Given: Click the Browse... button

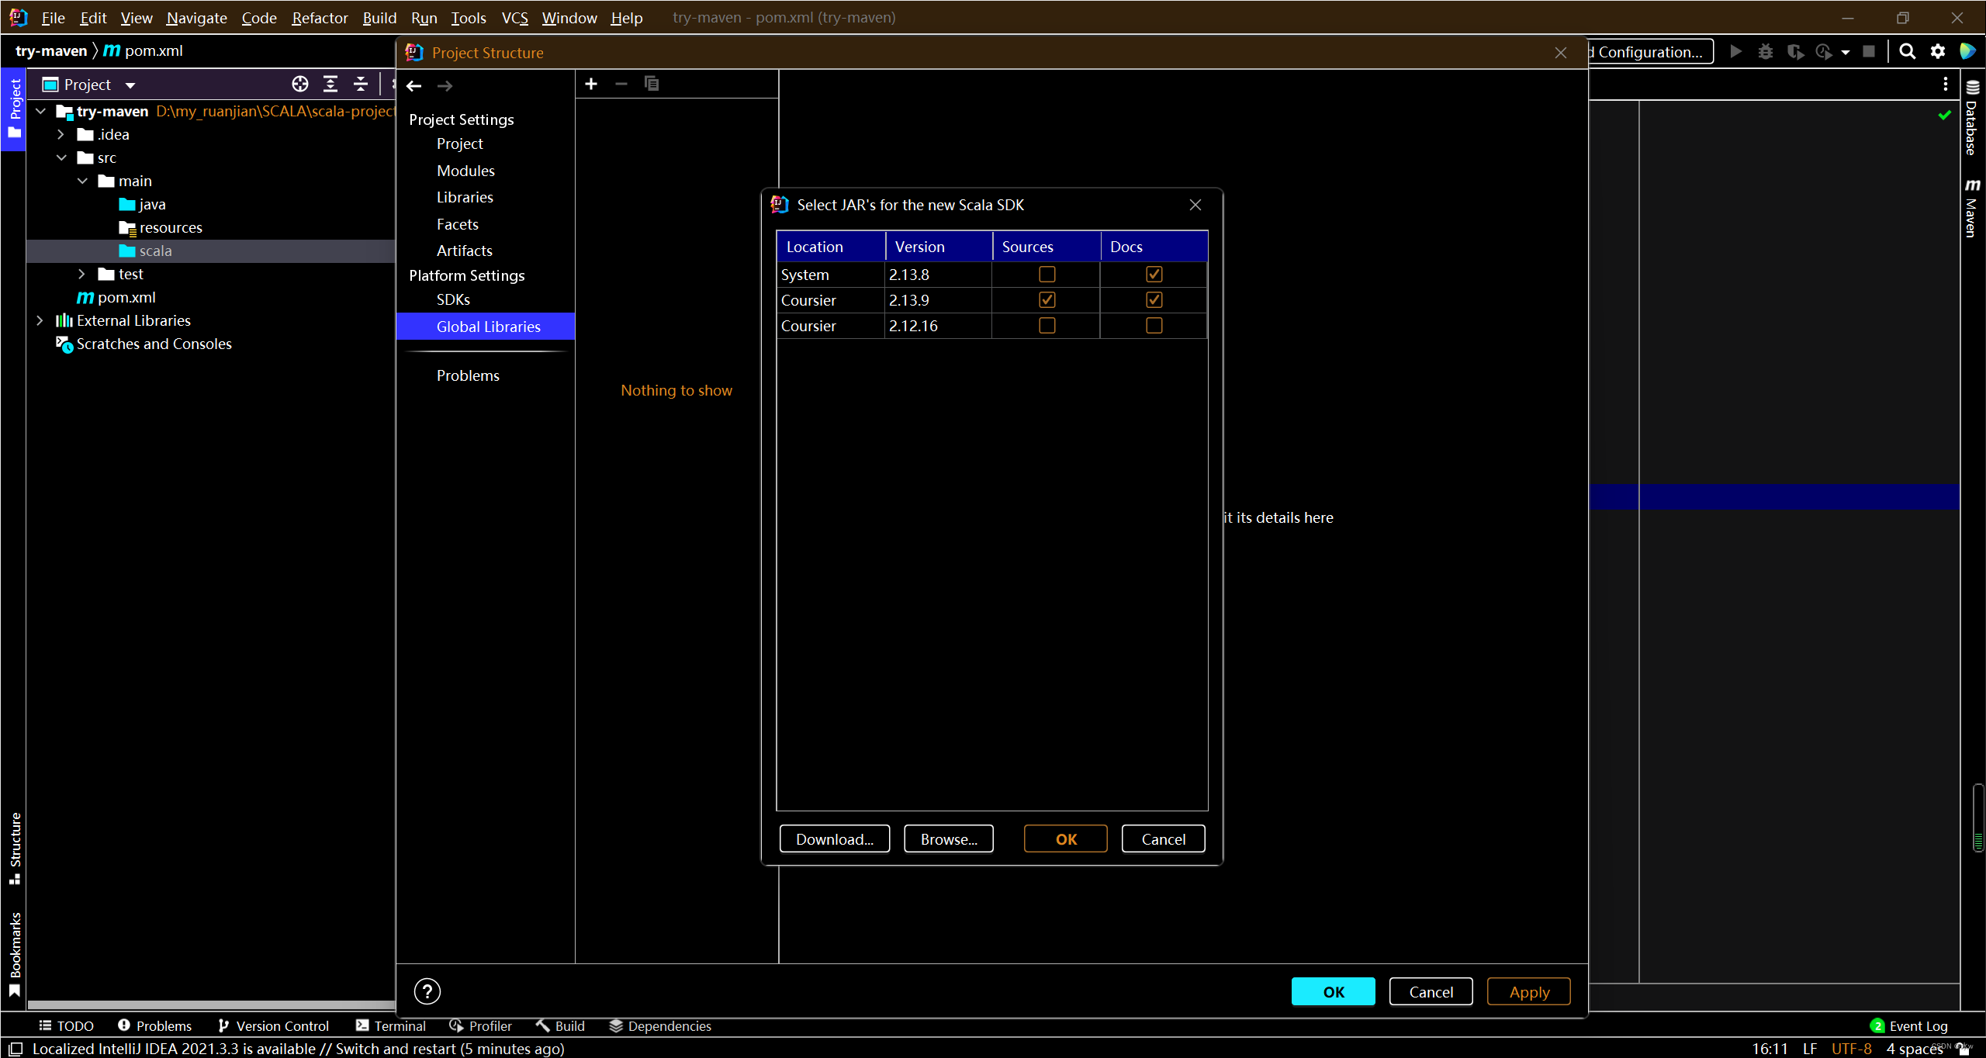Looking at the screenshot, I should pos(948,838).
